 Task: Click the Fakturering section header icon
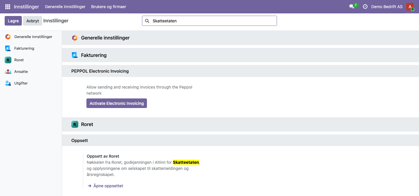(75, 55)
